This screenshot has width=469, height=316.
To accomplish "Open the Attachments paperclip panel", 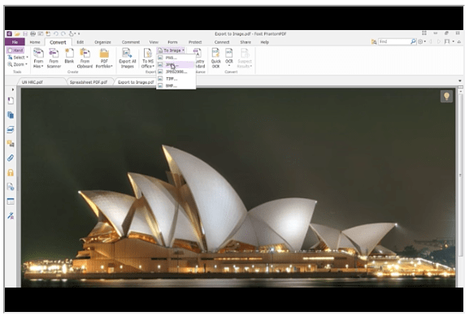I will coord(11,158).
